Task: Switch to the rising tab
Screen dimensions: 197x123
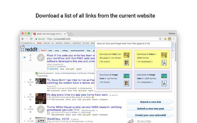Action: pos(65,50)
